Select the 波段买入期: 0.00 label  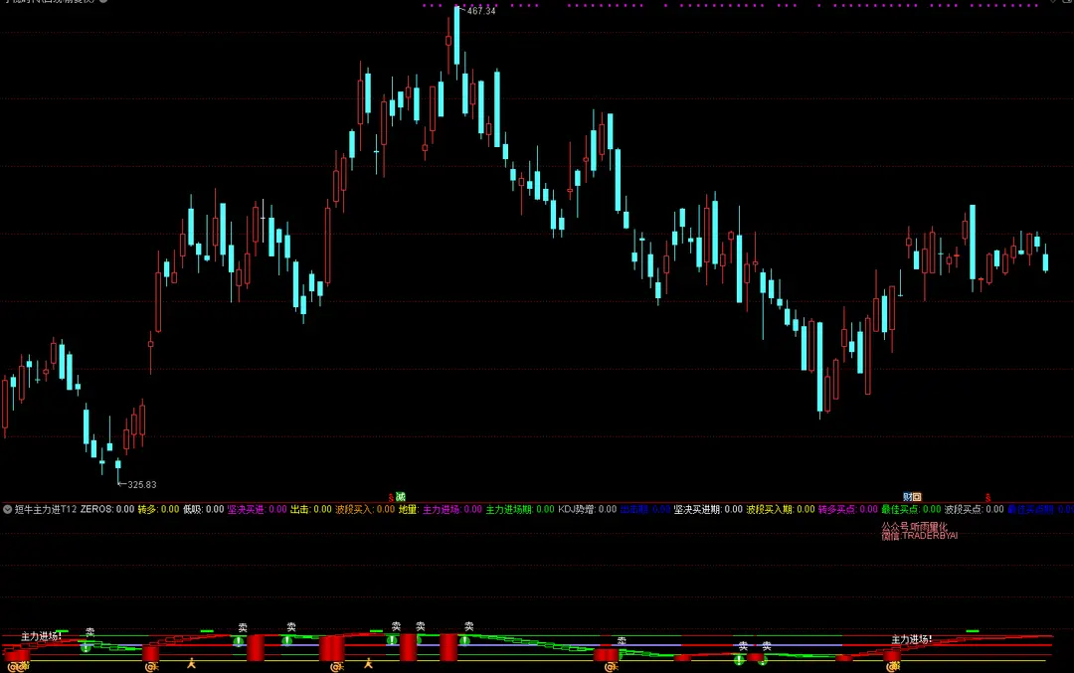pyautogui.click(x=781, y=509)
